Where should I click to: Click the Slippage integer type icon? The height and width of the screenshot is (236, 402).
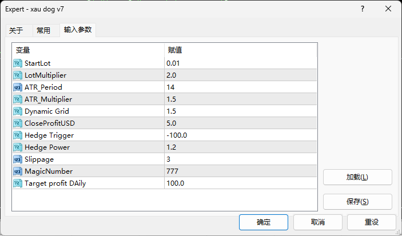[x=18, y=159]
